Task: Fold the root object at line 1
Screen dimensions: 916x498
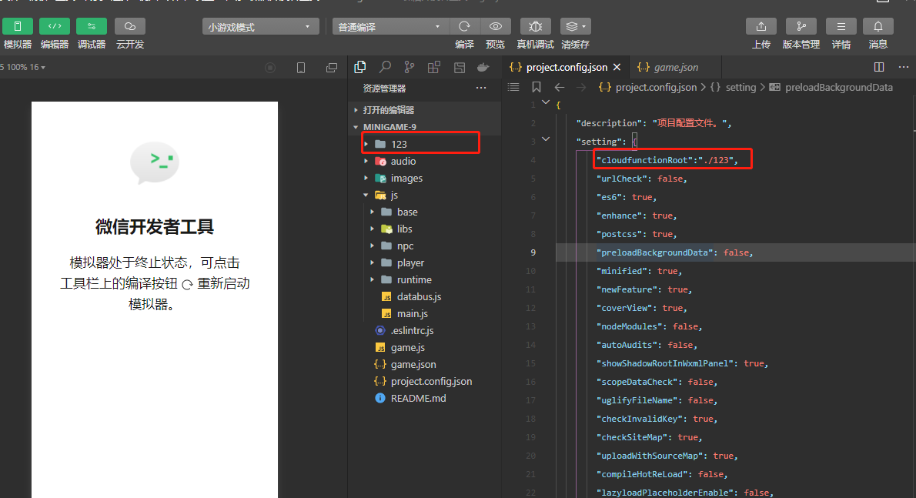Action: [546, 102]
